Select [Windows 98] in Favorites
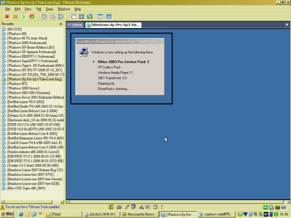This screenshot has width=291, height=218. tap(17, 34)
